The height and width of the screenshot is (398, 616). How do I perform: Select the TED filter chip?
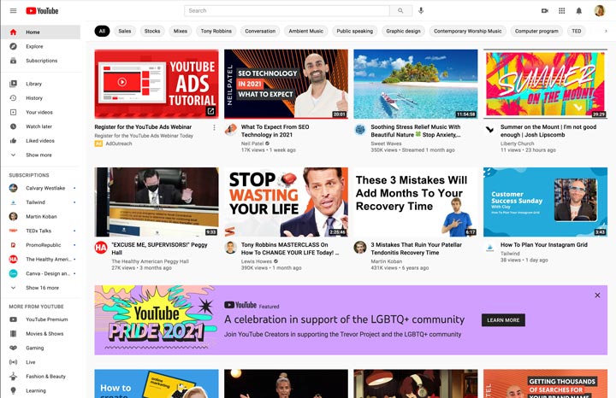point(577,31)
